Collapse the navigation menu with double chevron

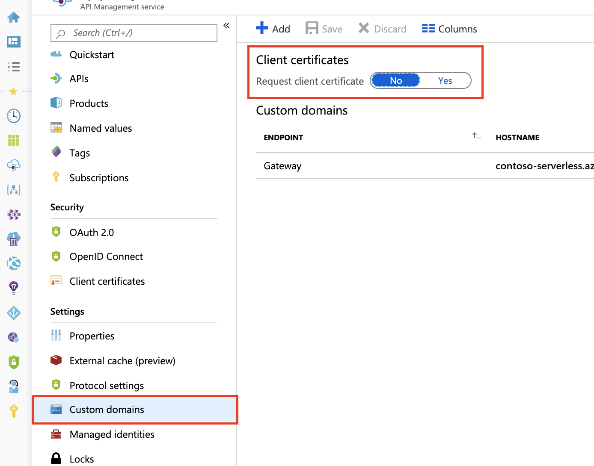(226, 26)
